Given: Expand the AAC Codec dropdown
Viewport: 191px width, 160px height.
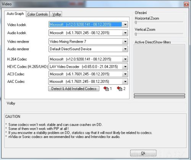Looking at the screenshot, I should [x=125, y=81].
